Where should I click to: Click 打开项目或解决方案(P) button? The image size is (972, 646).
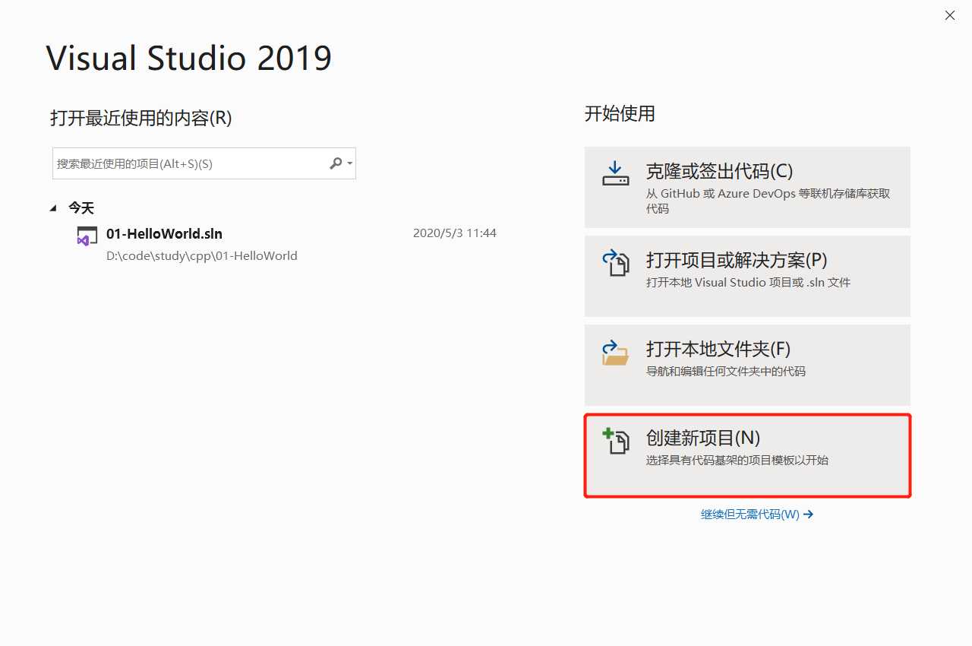click(x=747, y=276)
